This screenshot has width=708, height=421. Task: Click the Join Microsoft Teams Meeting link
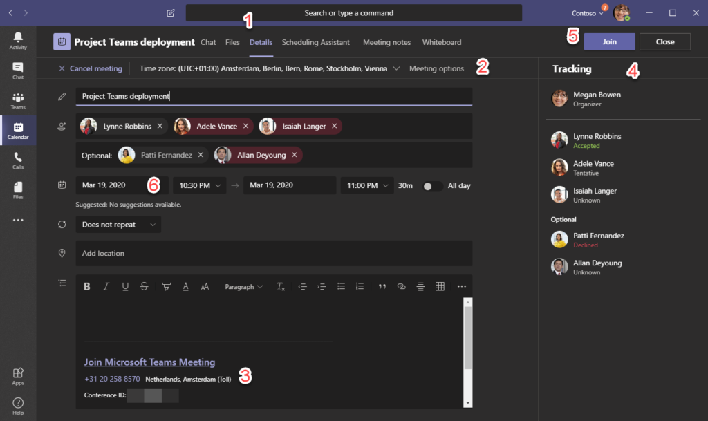point(149,362)
